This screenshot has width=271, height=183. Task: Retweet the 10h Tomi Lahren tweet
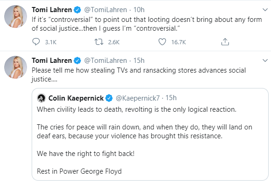(x=99, y=42)
